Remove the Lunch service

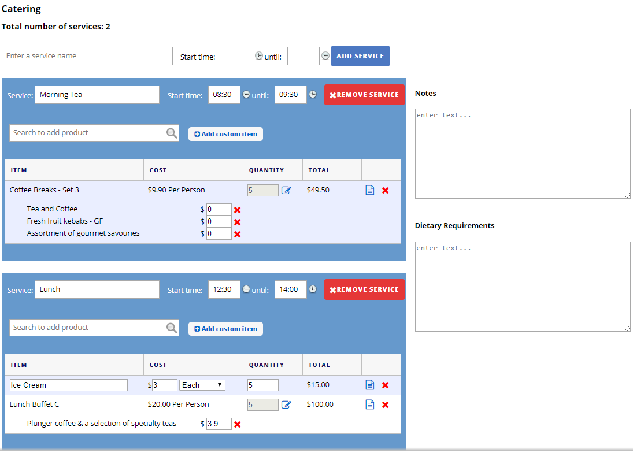click(x=364, y=289)
